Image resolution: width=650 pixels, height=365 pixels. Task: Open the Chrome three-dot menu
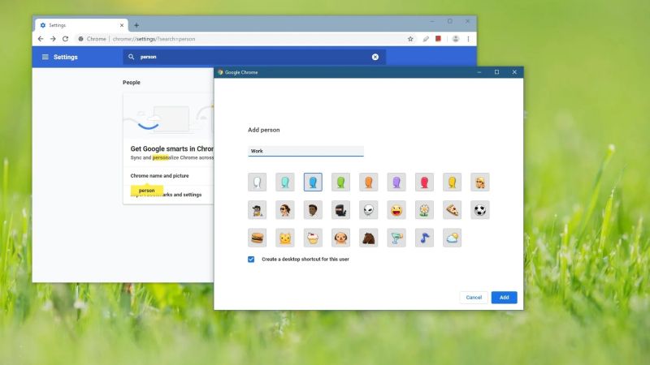469,39
